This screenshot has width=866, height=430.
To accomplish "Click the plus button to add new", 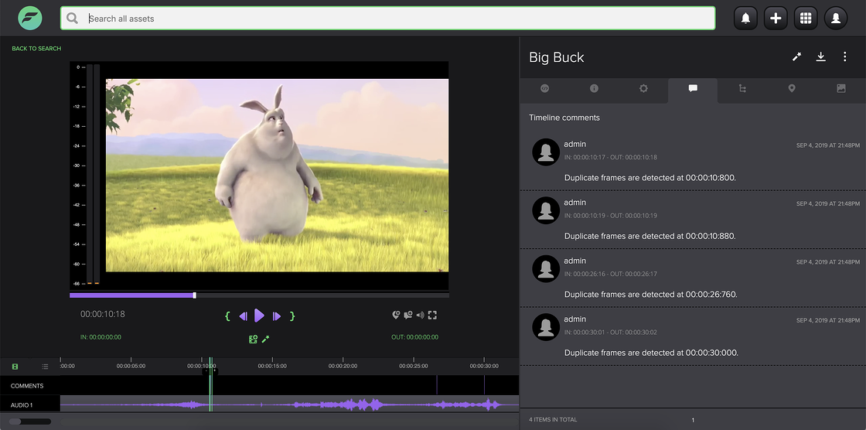I will (x=776, y=19).
